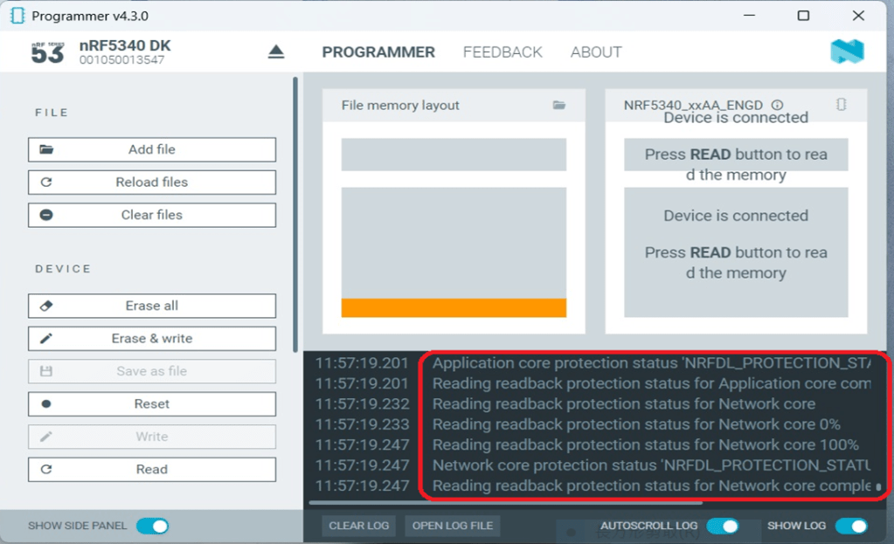Click Save as file button

[x=152, y=371]
